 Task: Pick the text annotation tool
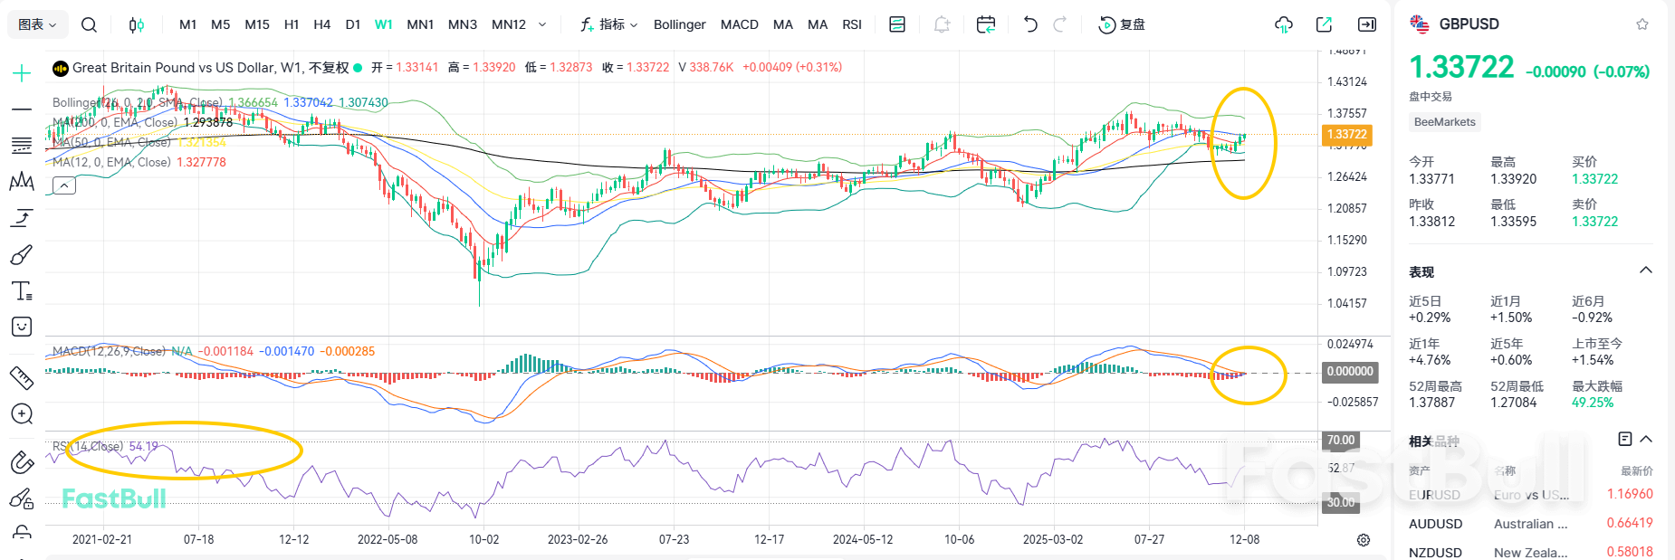(22, 290)
